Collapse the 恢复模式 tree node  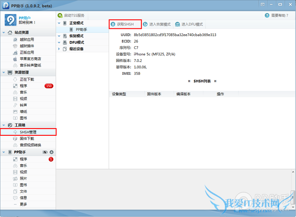[59, 36]
